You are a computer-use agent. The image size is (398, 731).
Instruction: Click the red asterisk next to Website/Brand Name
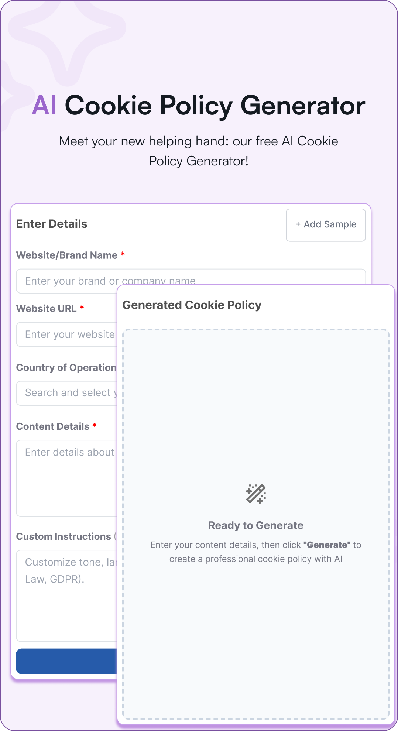pos(123,255)
